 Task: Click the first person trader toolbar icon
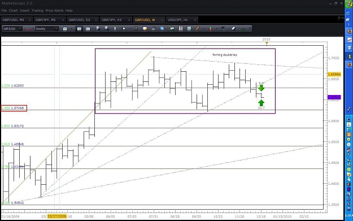pos(98,29)
